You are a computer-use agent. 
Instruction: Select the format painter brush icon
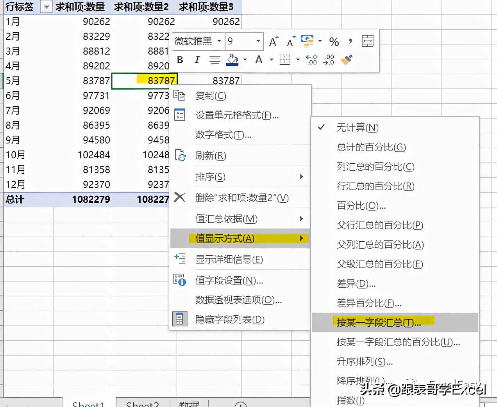click(x=346, y=59)
